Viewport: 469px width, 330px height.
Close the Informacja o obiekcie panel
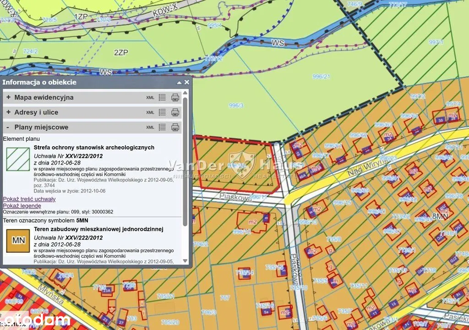click(x=186, y=82)
